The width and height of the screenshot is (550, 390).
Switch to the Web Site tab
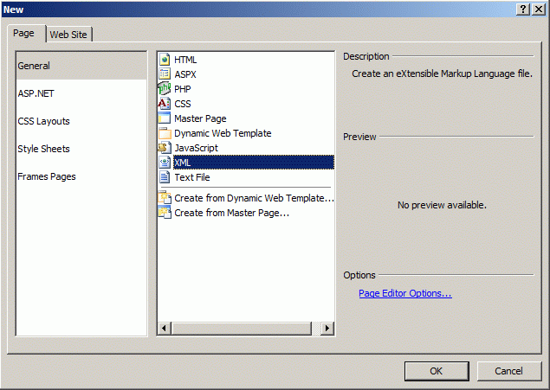(x=70, y=35)
